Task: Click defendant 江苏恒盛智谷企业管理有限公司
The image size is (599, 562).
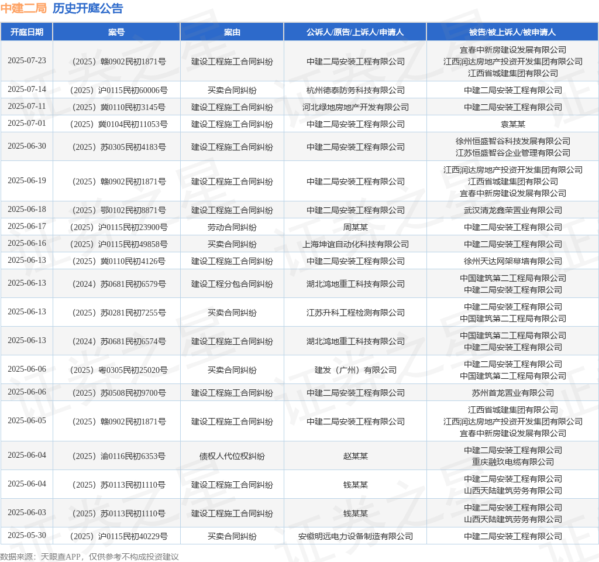Action: pyautogui.click(x=512, y=153)
